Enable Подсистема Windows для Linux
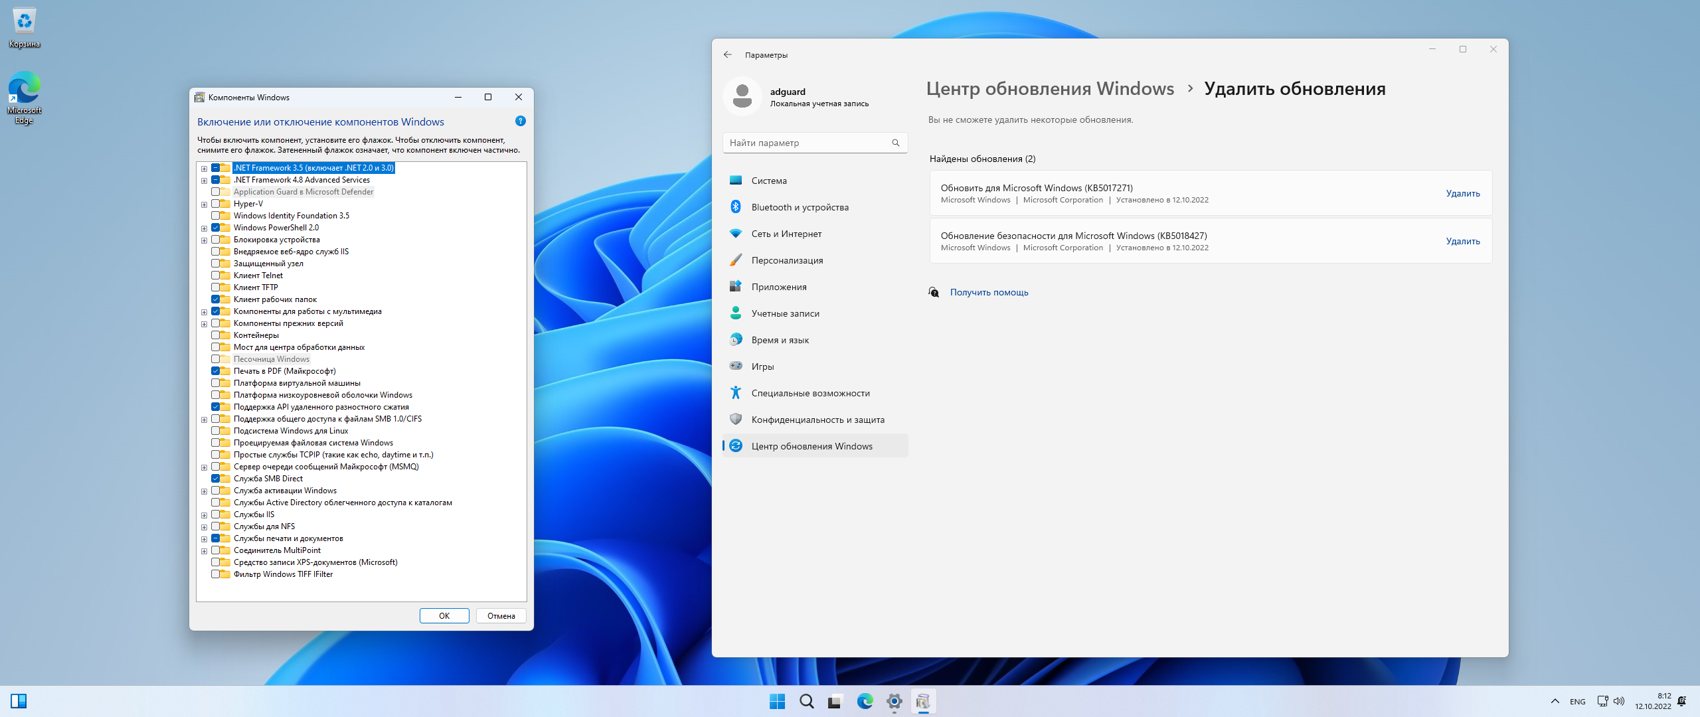Viewport: 1700px width, 717px height. click(x=216, y=431)
